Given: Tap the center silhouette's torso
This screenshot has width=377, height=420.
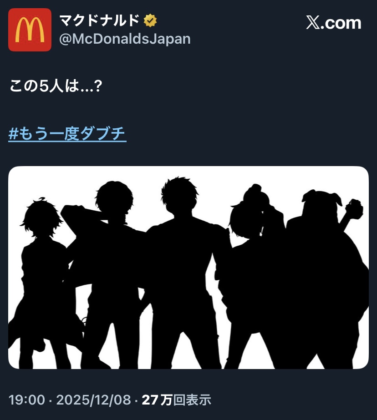Looking at the screenshot, I should click(182, 257).
